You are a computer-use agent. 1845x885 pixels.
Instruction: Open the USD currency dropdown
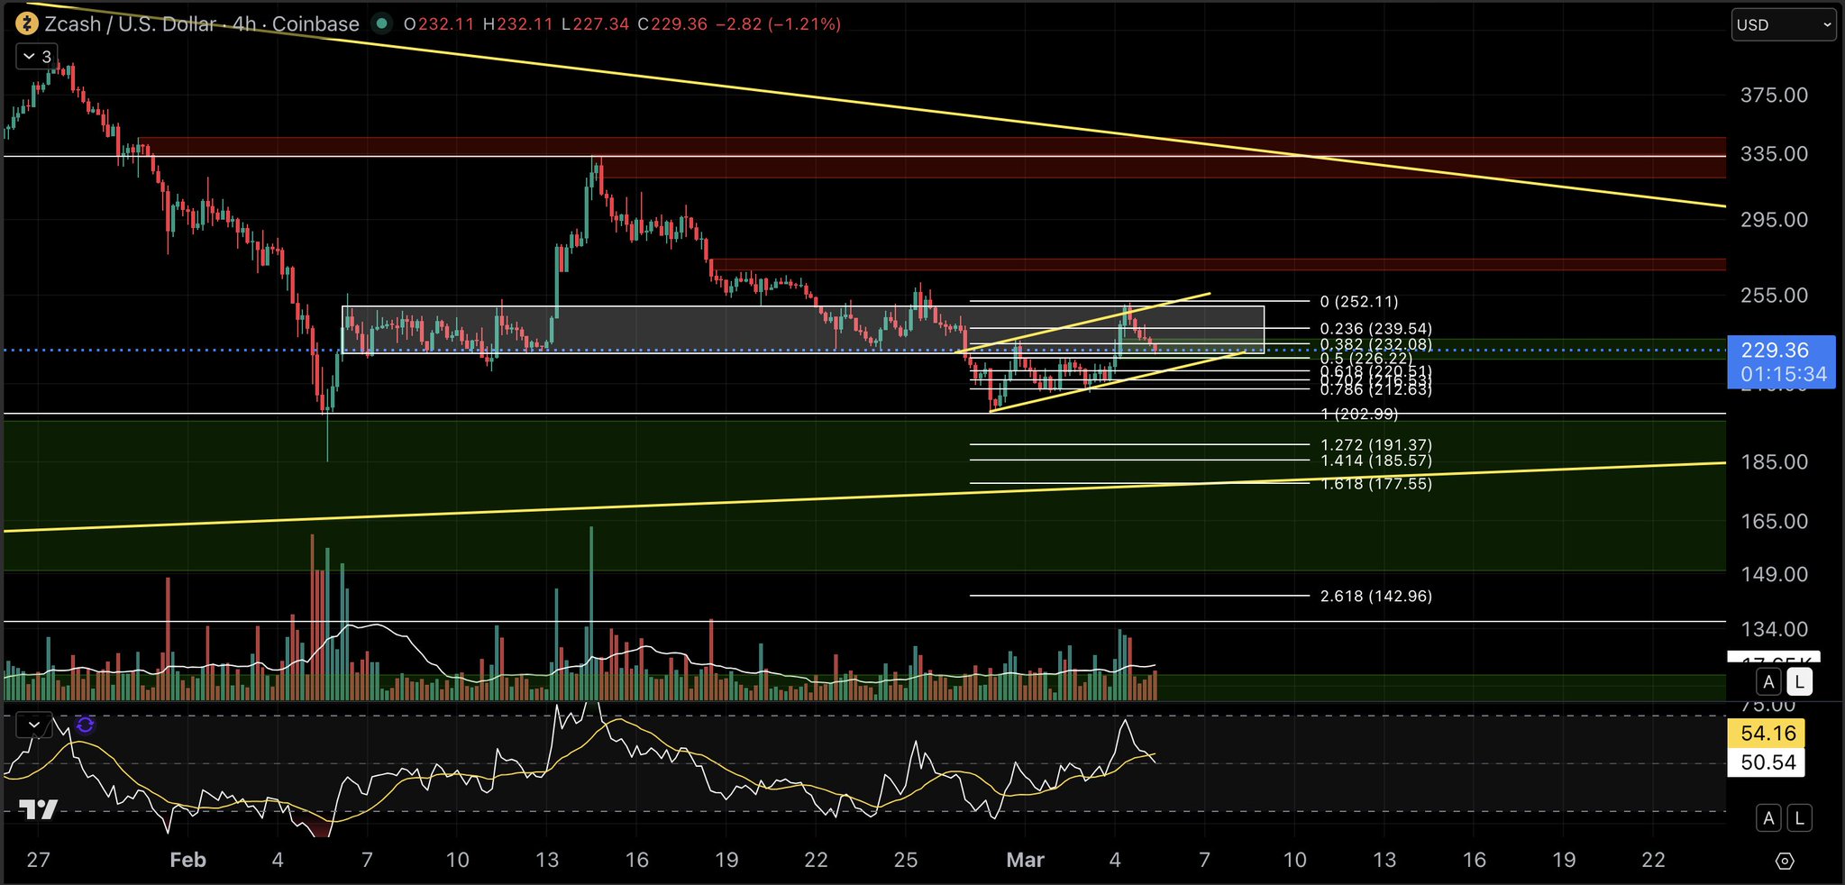coord(1784,24)
